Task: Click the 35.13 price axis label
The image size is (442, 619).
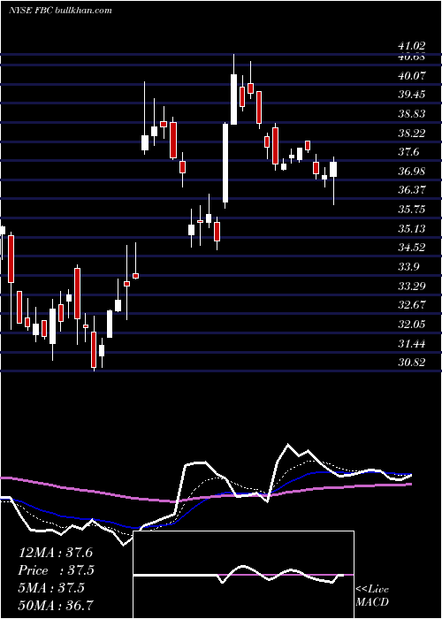Action: point(412,228)
